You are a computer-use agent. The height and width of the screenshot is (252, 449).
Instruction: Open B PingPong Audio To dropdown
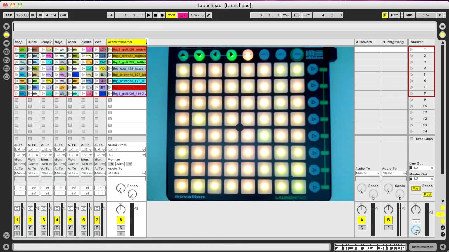coord(394,173)
